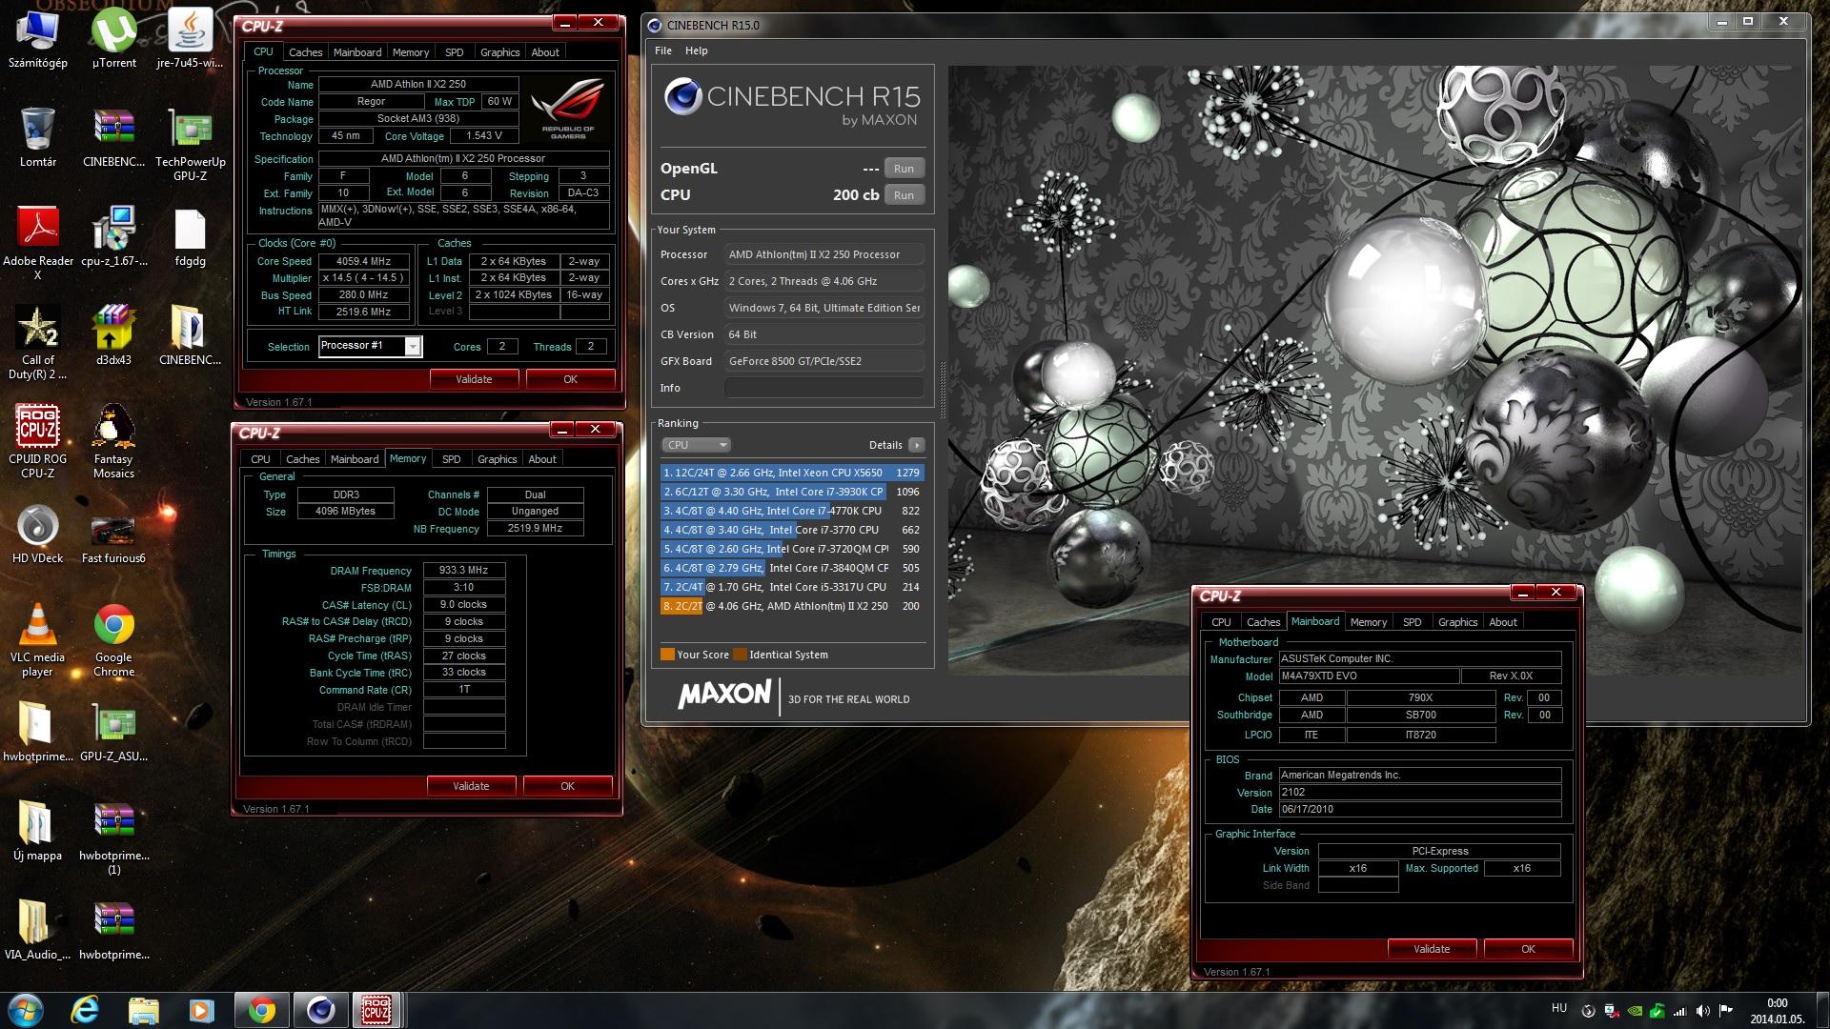Open VIA_Audio folder icon
Image resolution: width=1830 pixels, height=1029 pixels.
coord(37,930)
